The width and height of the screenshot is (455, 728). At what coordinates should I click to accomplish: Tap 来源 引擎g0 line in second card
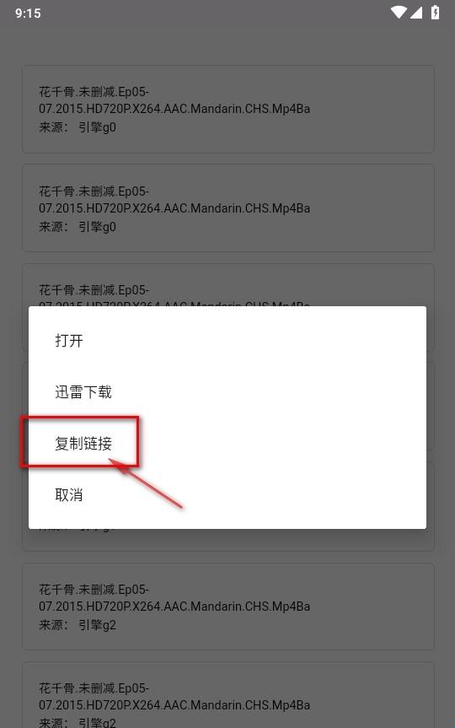click(78, 227)
